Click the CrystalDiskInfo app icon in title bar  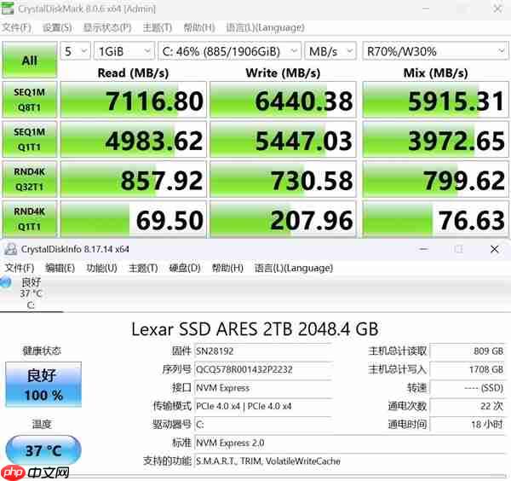[x=10, y=249]
